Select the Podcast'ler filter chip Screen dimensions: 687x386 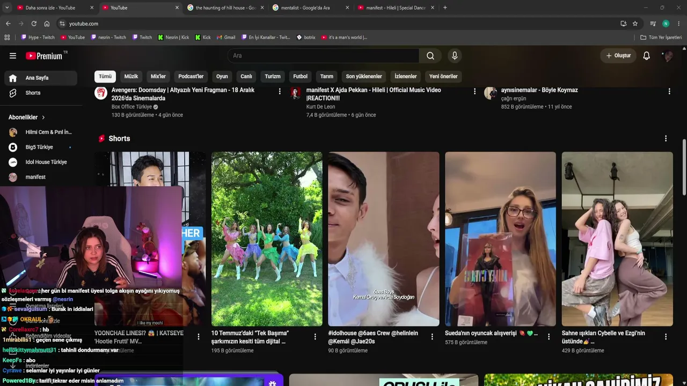click(191, 76)
